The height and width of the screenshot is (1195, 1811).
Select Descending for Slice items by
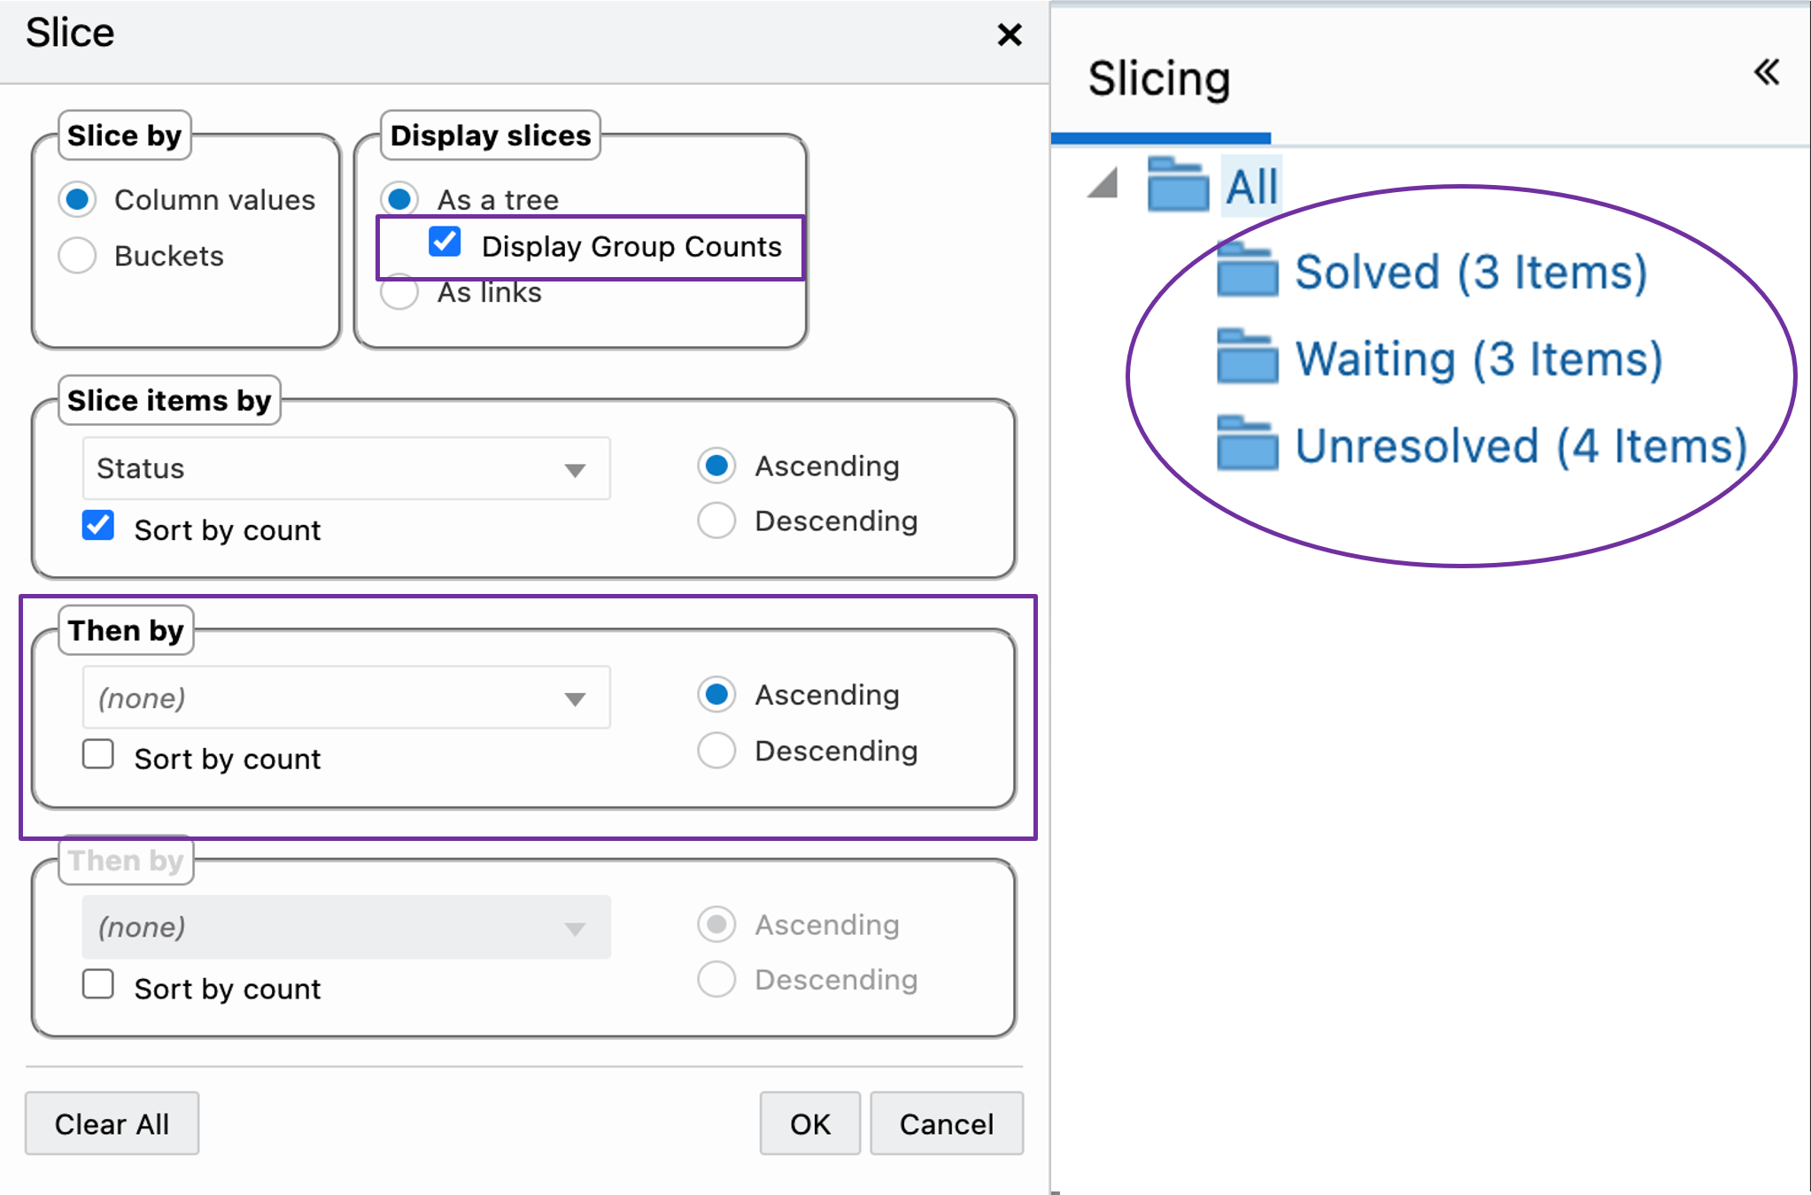click(x=716, y=520)
